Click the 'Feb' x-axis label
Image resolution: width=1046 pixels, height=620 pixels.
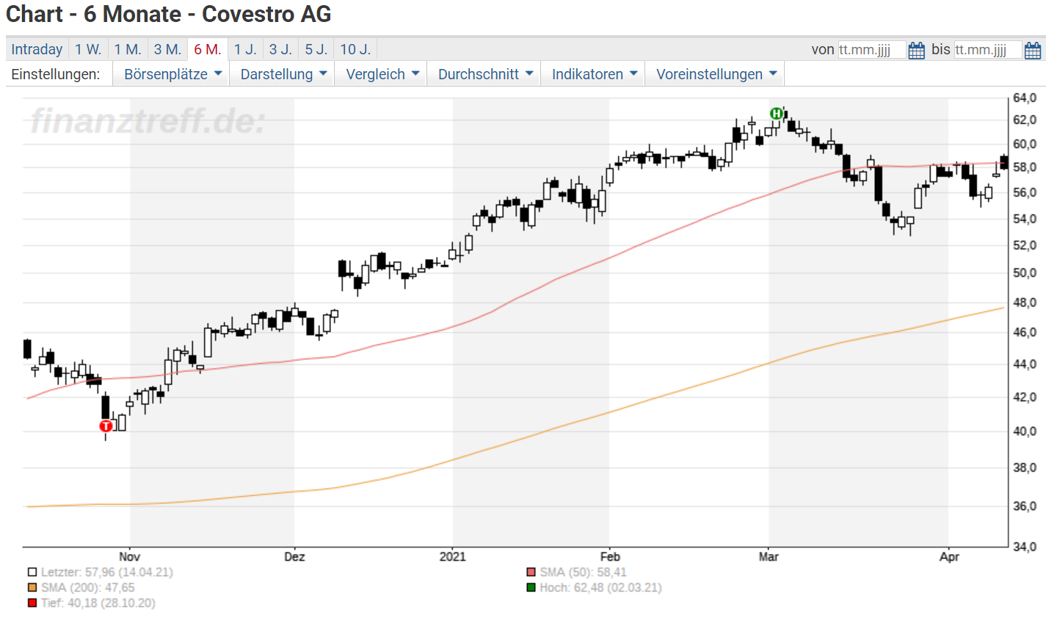[610, 557]
